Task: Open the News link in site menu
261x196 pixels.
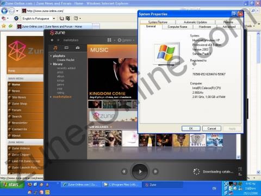Action: click(x=16, y=91)
